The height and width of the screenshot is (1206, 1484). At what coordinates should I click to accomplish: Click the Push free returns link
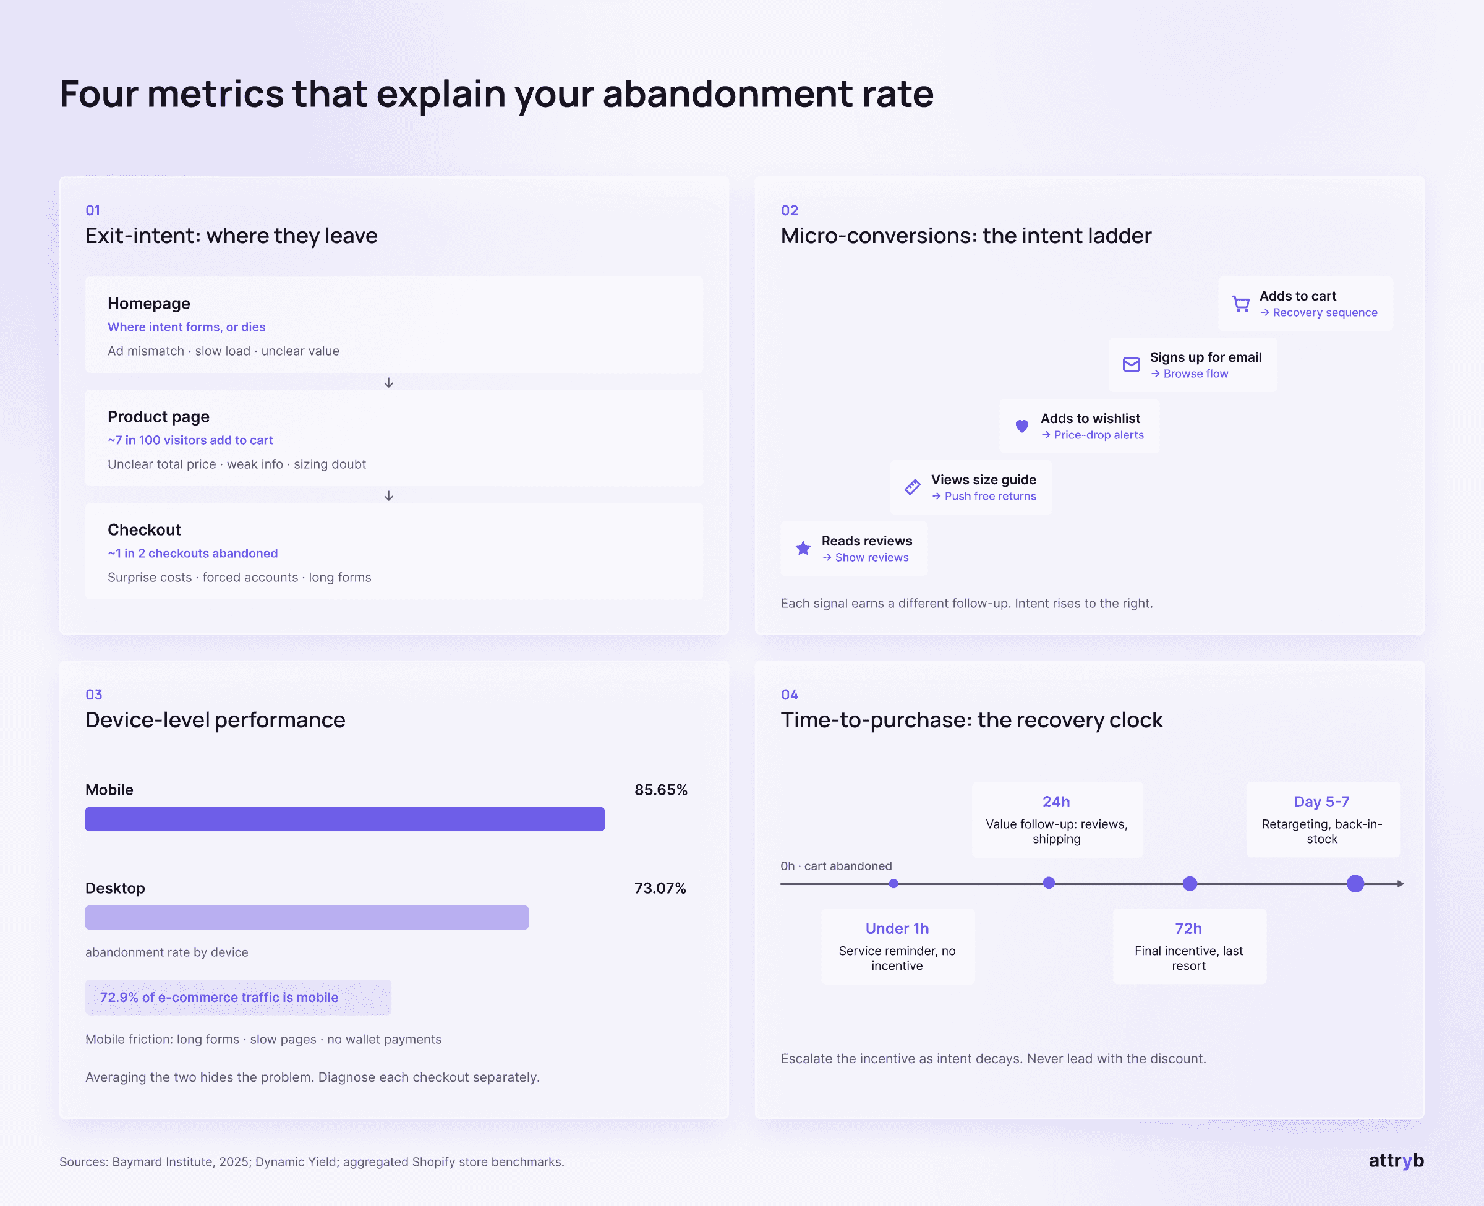(983, 496)
